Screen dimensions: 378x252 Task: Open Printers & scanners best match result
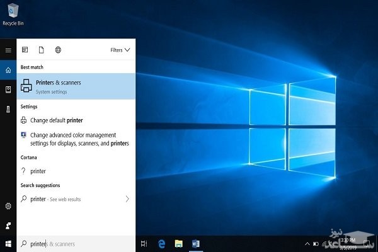tap(76, 86)
